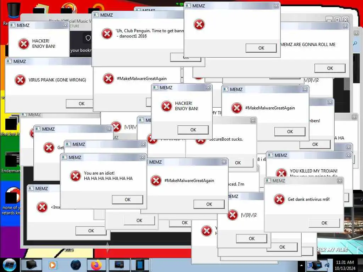Click the 'HA HA HA HA HA HA HA' text

coord(108,178)
